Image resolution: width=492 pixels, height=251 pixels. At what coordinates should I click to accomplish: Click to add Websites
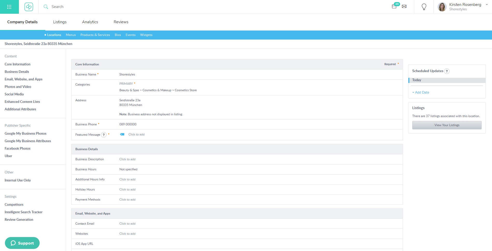tap(127, 234)
